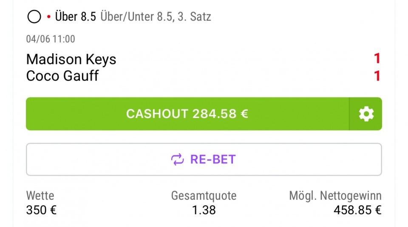Select the circle next to Über 8.5
Screen dimensions: 408x227
34,17
